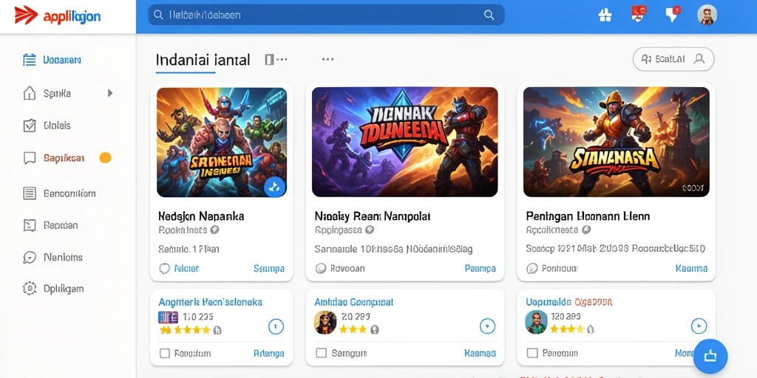Viewport: 757px width, 378px height.
Task: Tick the Sarnguin checkbox
Action: (321, 354)
